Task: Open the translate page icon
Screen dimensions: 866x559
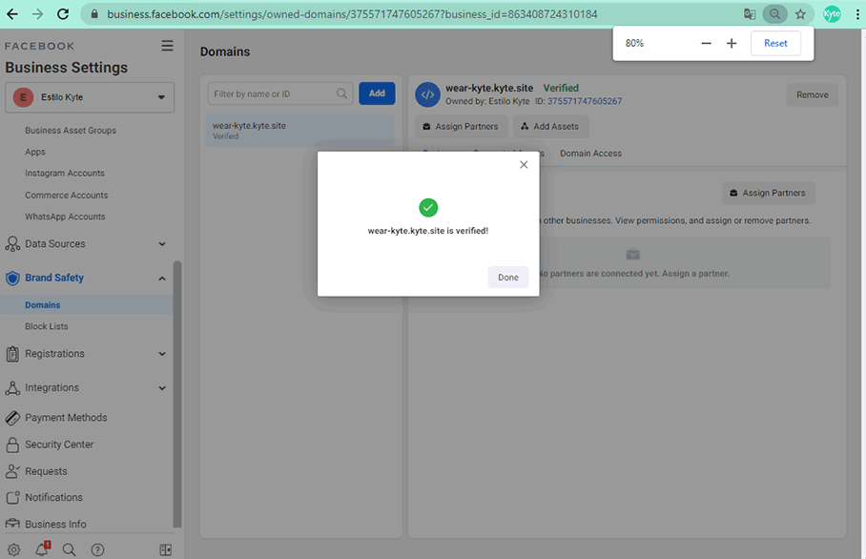Action: [750, 14]
